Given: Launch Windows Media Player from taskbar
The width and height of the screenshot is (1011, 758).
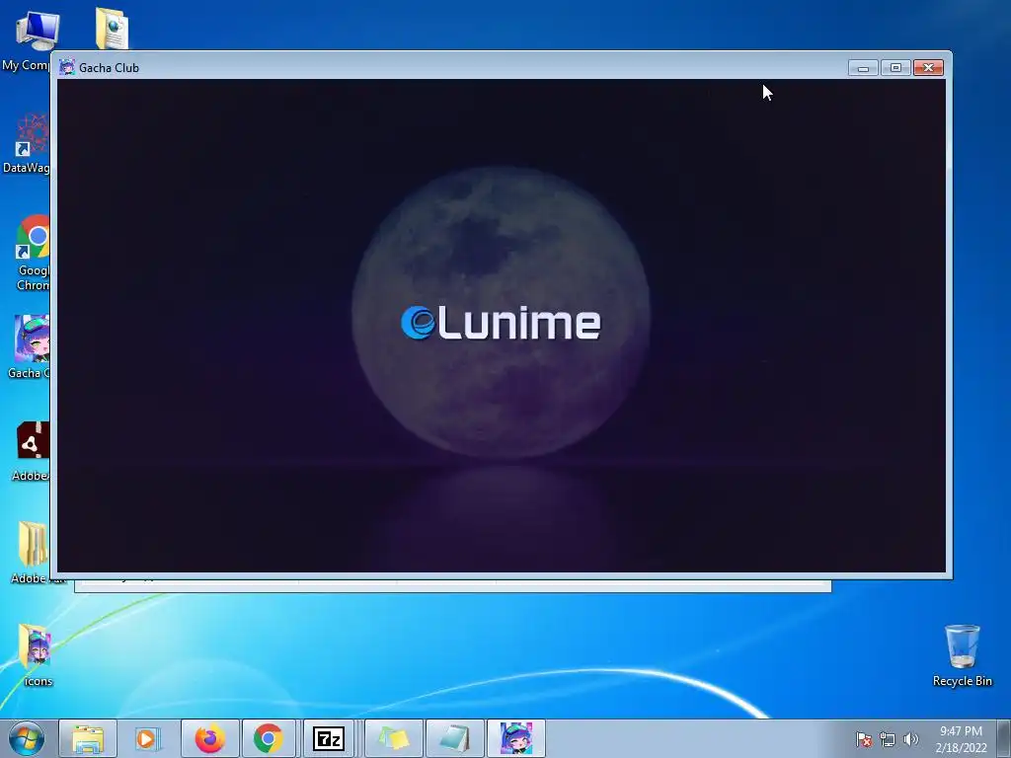Looking at the screenshot, I should click(146, 738).
